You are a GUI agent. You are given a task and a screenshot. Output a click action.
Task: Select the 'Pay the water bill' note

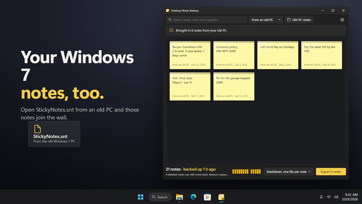pos(322,55)
